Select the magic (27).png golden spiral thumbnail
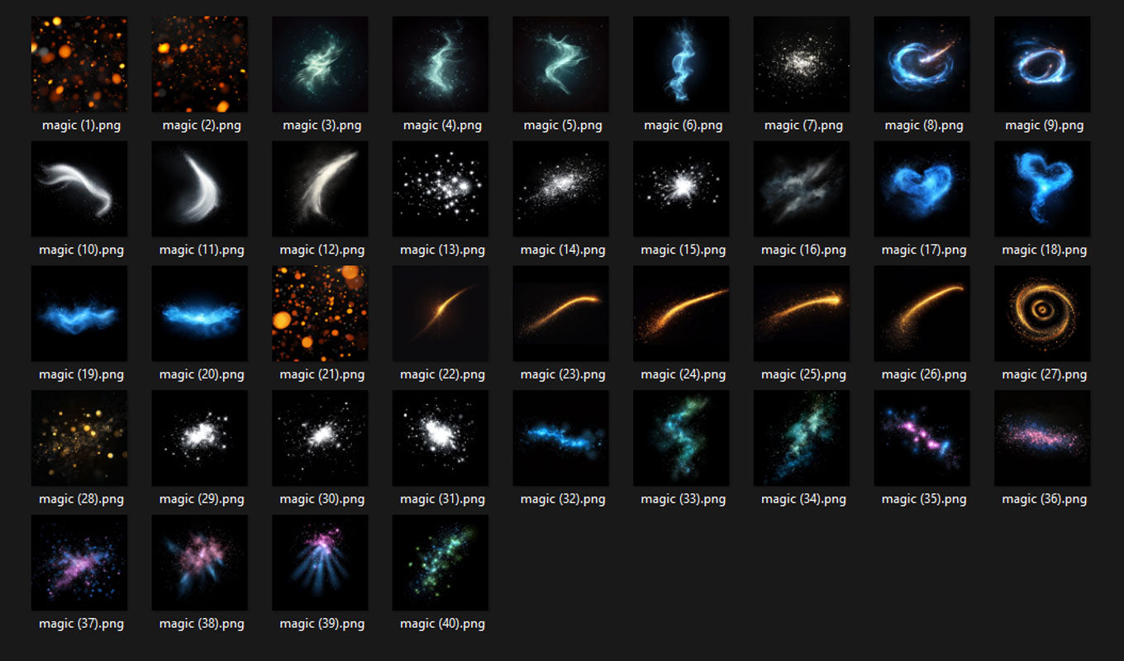Screen dimensions: 1124x661 tap(1042, 314)
